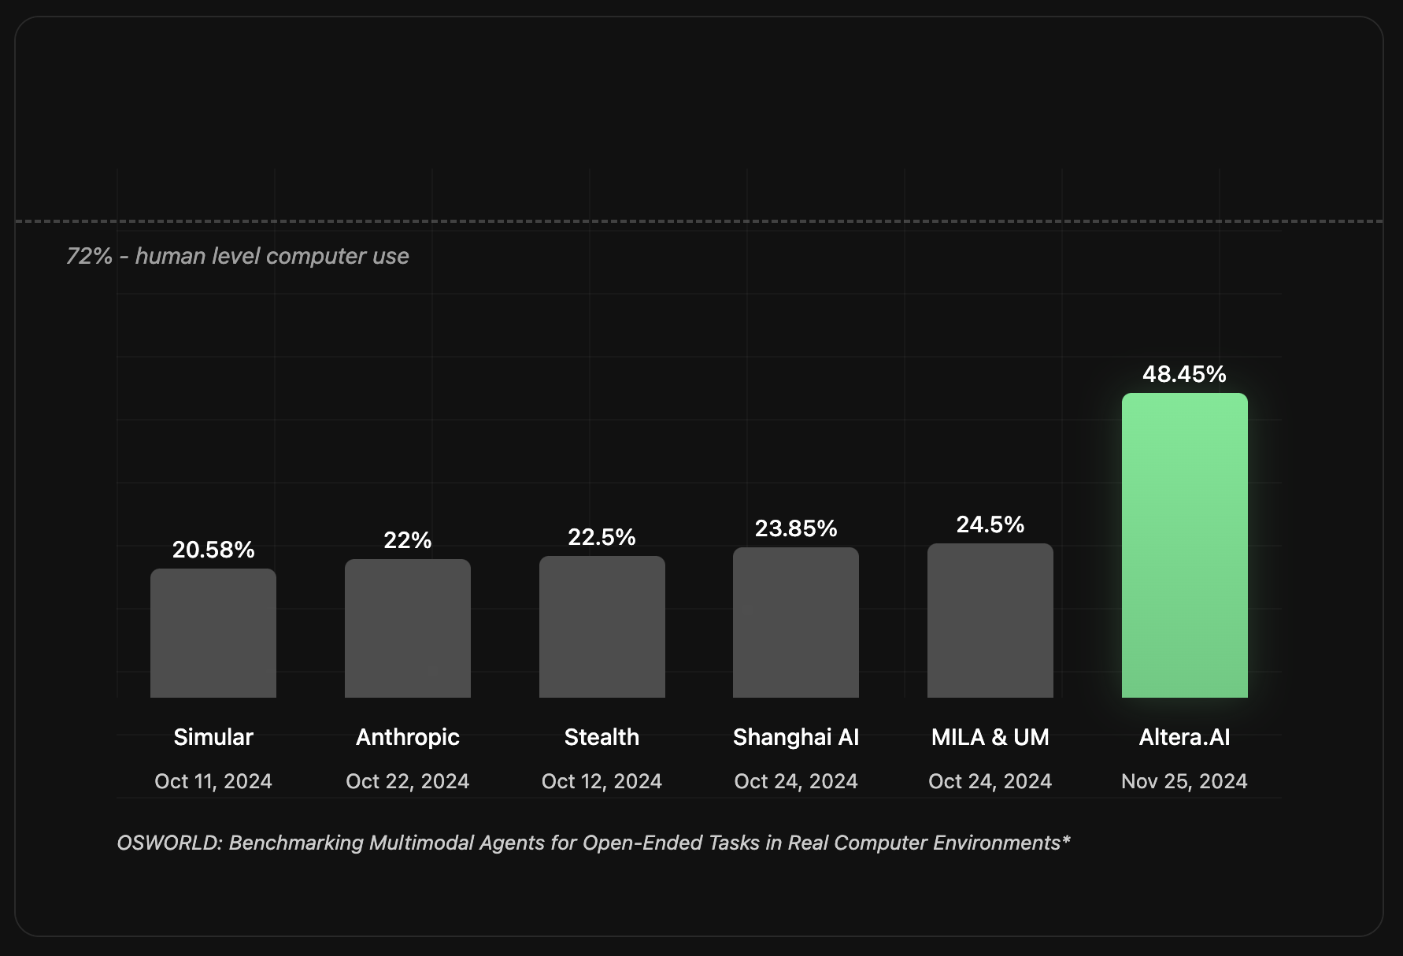Click the green Altera.AI bar

click(x=1184, y=545)
